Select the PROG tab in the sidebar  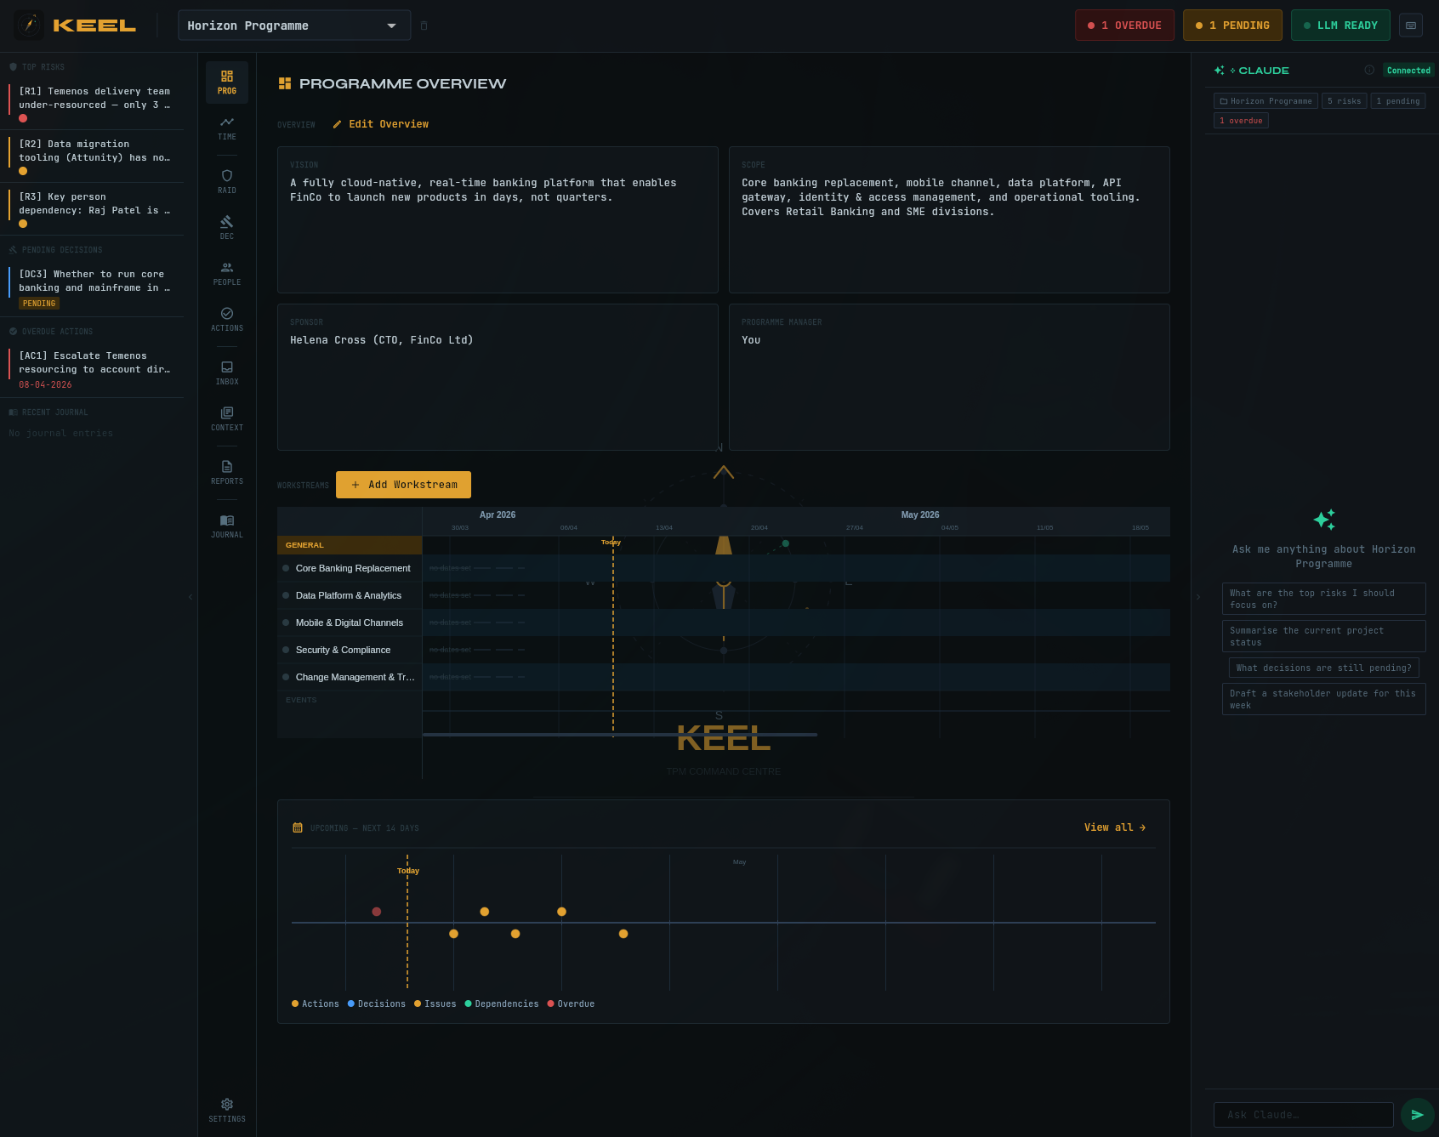[226, 82]
